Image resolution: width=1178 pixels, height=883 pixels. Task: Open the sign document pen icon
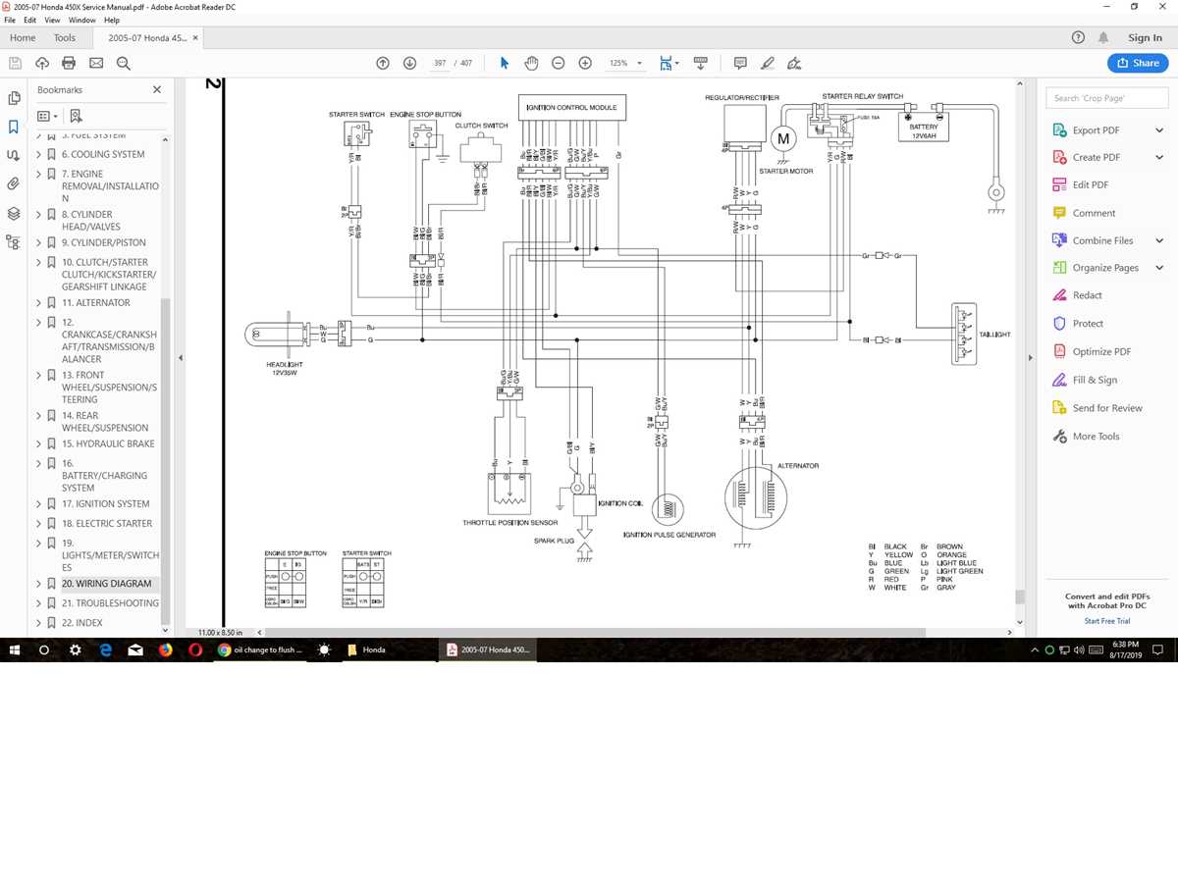[x=794, y=63]
